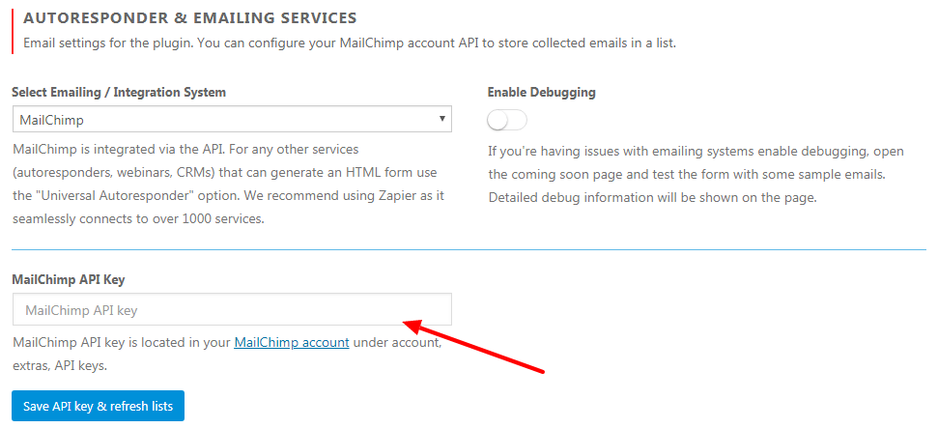
Task: Toggle the Enable Debugging switch
Action: tap(507, 121)
